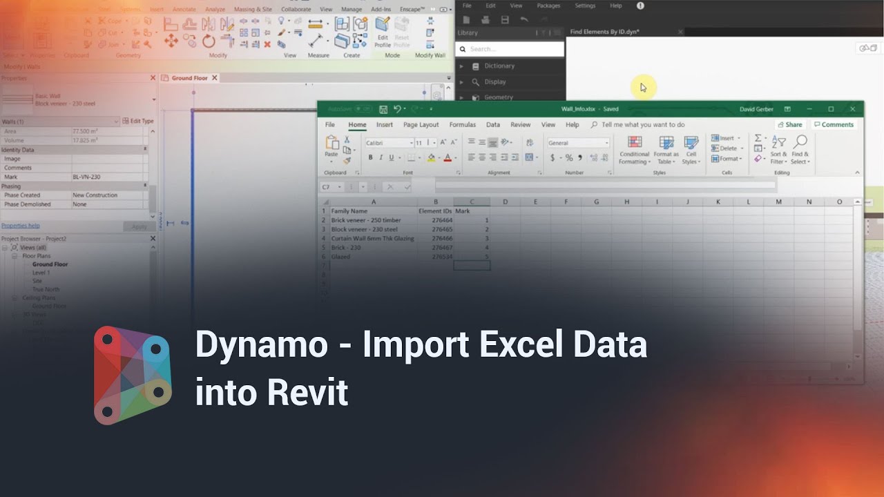The width and height of the screenshot is (884, 497).
Task: Click the Wrap Text icon in Alignment group
Action: pos(530,142)
